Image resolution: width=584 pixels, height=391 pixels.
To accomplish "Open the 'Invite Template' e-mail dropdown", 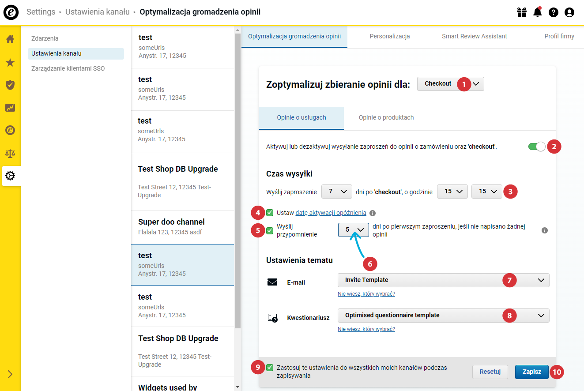I will 444,280.
